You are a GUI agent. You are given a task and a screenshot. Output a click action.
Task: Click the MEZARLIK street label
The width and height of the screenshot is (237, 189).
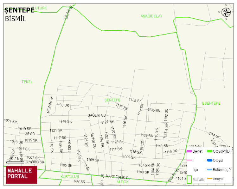[x=49, y=105]
